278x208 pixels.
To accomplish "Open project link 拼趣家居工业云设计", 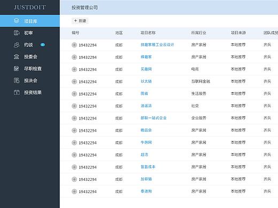I will (157, 45).
